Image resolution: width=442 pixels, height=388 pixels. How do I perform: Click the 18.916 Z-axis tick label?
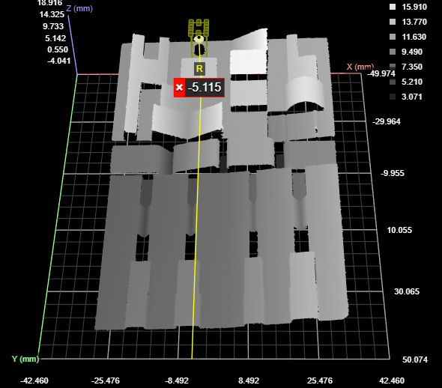coord(49,3)
